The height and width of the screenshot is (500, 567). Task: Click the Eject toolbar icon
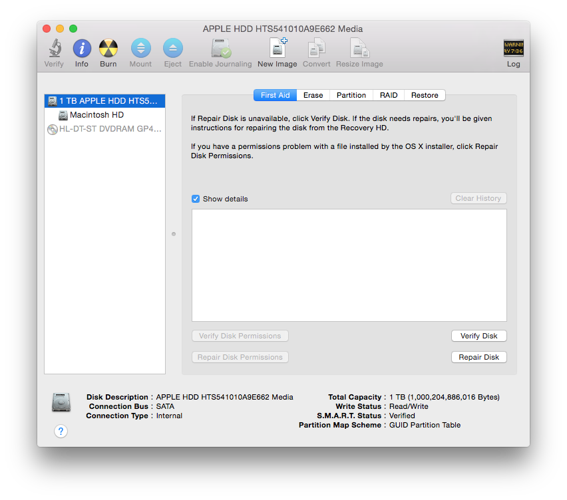(173, 48)
